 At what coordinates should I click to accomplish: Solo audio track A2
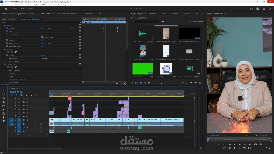pyautogui.click(x=31, y=128)
